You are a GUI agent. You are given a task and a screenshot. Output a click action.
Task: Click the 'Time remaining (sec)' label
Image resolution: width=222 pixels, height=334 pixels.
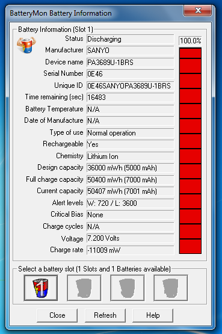[x=54, y=97]
